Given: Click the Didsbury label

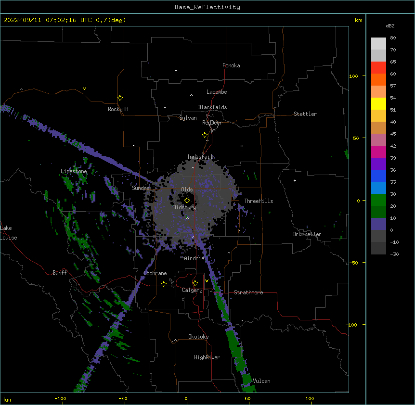Looking at the screenshot, I should [185, 207].
